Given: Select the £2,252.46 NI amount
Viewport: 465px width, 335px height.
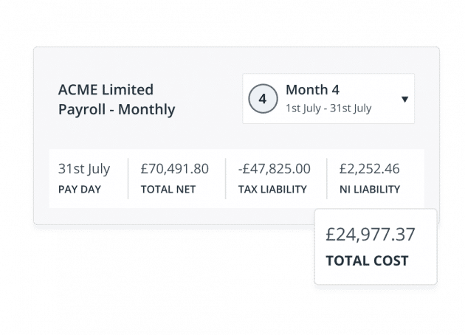Looking at the screenshot, I should click(x=369, y=168).
